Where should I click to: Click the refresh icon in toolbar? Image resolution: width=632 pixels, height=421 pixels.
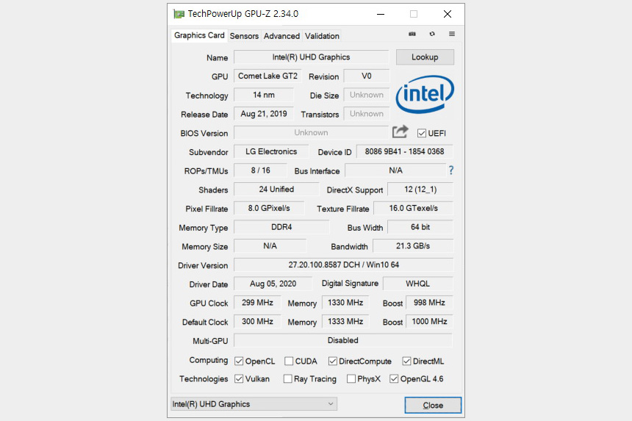point(432,34)
